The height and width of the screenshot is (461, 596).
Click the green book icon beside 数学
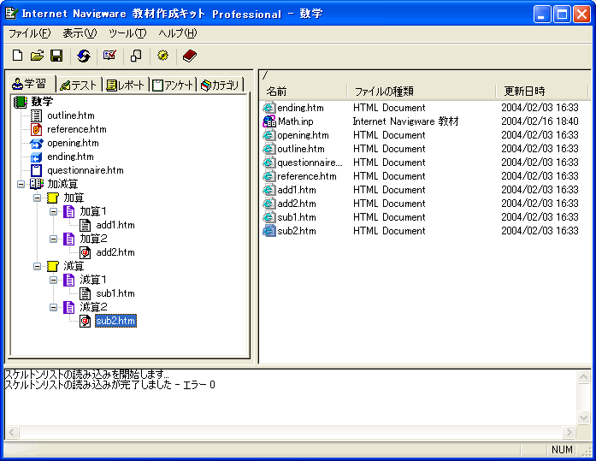tap(21, 102)
